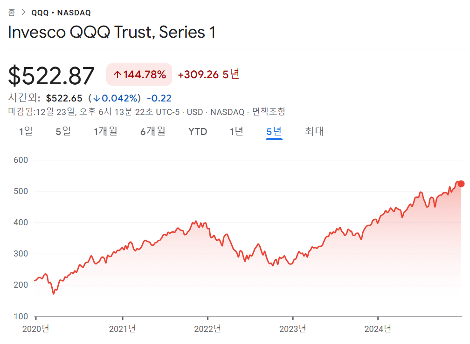Viewport: 470px width, 344px height.
Task: Switch to the 5일 range tab
Action: point(63,132)
